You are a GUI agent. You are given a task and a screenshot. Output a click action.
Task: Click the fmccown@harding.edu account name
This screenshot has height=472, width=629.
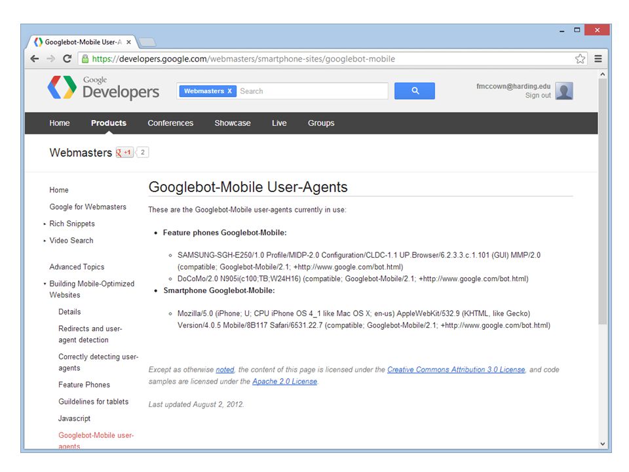pos(514,87)
